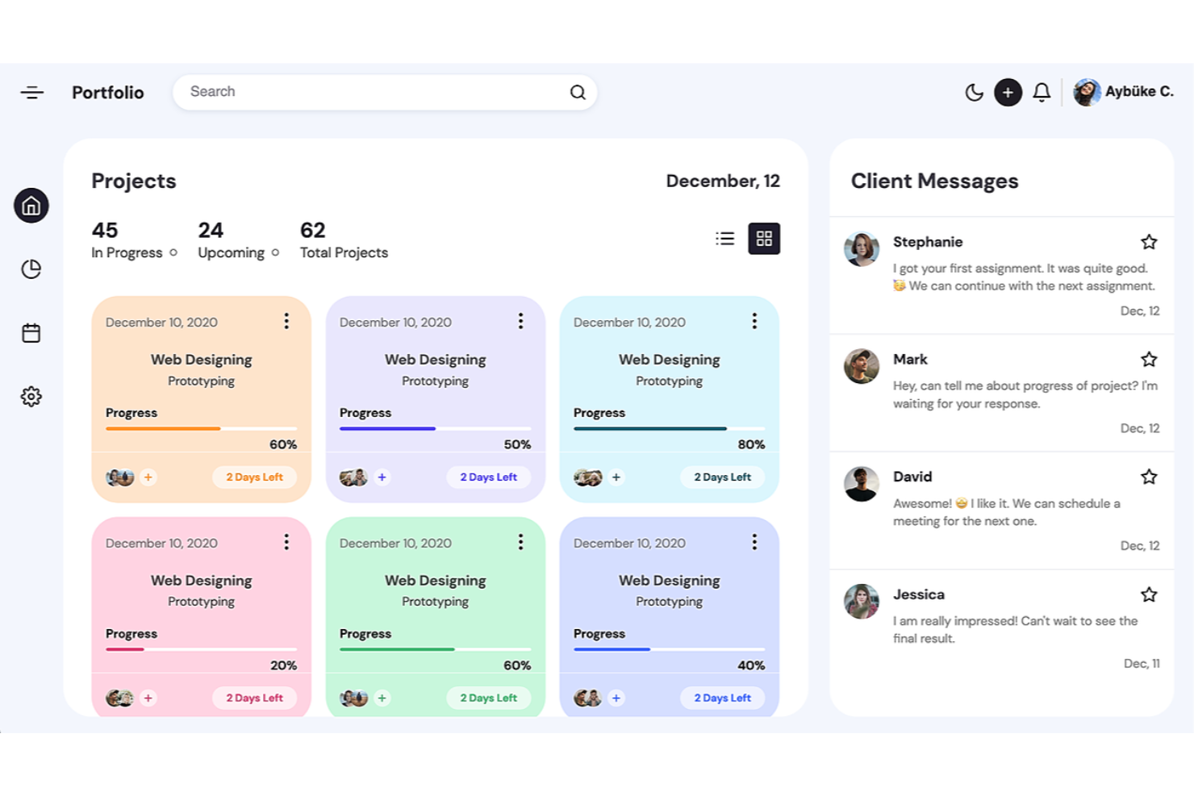Screen dimensions: 1194x796
Task: Select the dark mode moon icon
Action: click(x=974, y=92)
